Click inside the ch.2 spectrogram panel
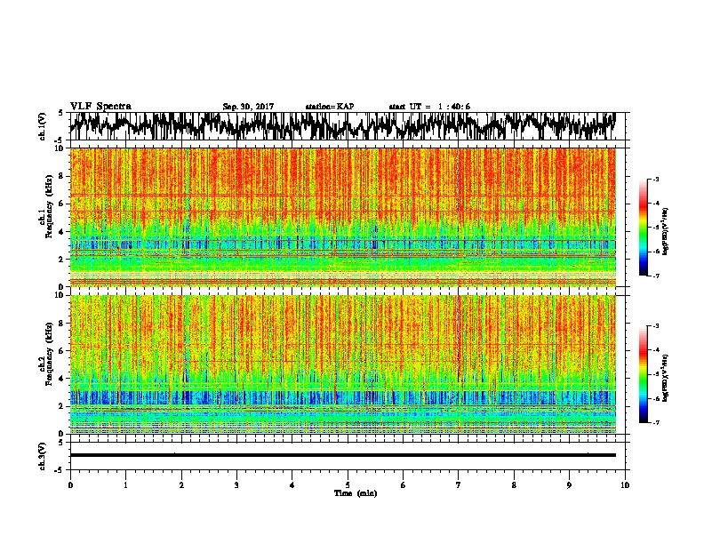Image resolution: width=704 pixels, height=544 pixels. (342, 364)
